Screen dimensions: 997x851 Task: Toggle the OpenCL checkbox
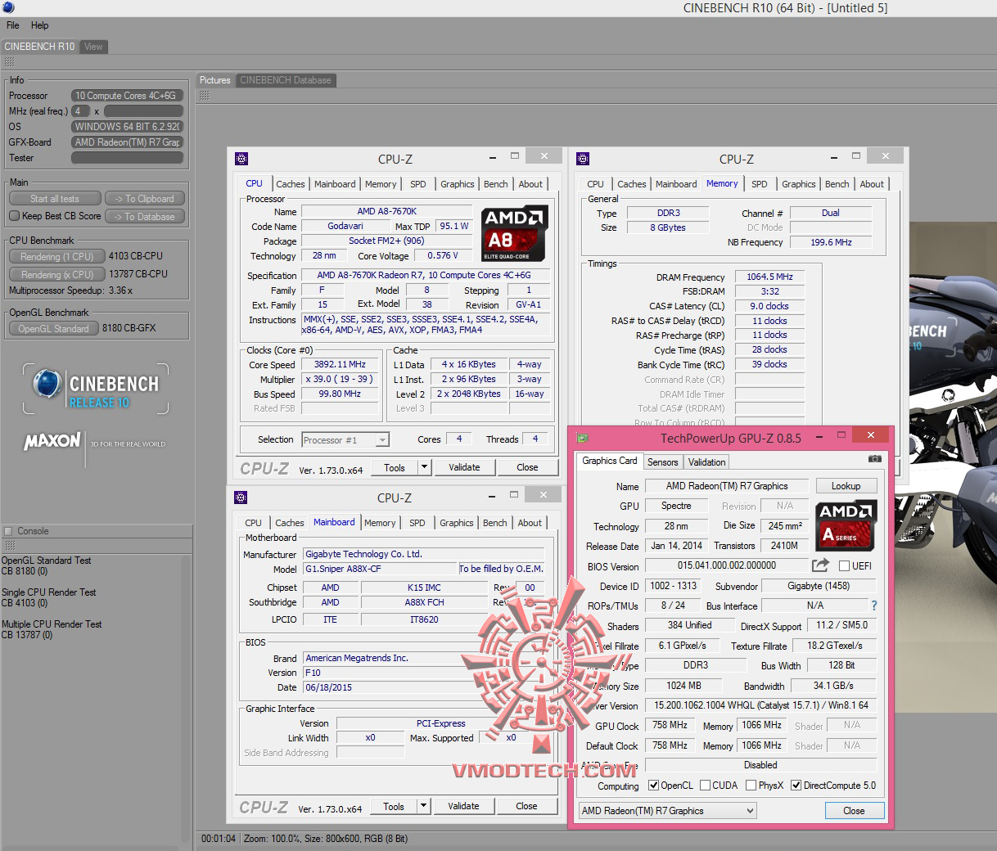click(653, 786)
